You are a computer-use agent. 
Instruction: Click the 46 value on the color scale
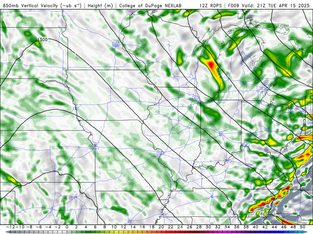(x=284, y=227)
